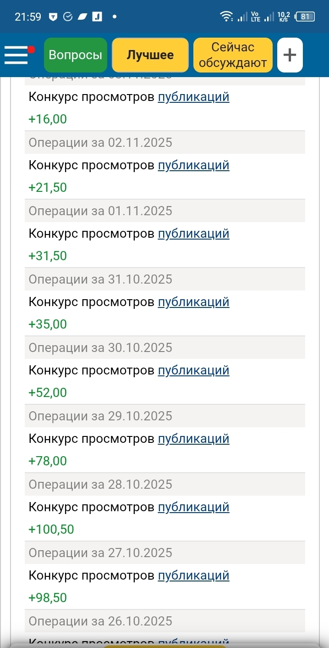Open публикаций link under 27.10.2025 operations
The height and width of the screenshot is (648, 329).
pos(193,575)
